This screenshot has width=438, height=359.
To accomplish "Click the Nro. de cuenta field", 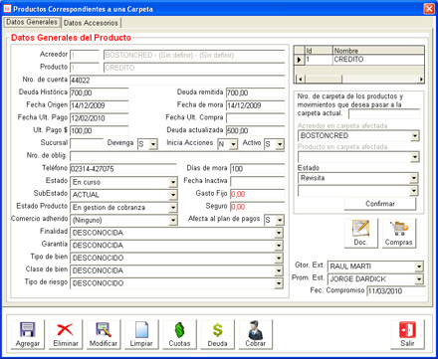I will pyautogui.click(x=177, y=81).
